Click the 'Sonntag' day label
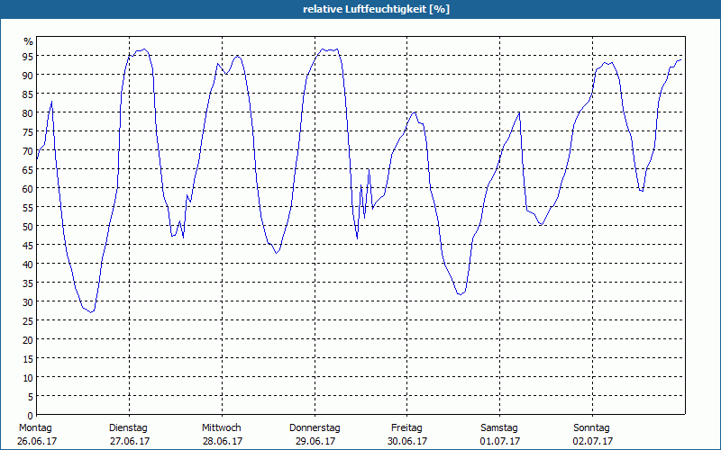721x450 pixels. pos(591,428)
